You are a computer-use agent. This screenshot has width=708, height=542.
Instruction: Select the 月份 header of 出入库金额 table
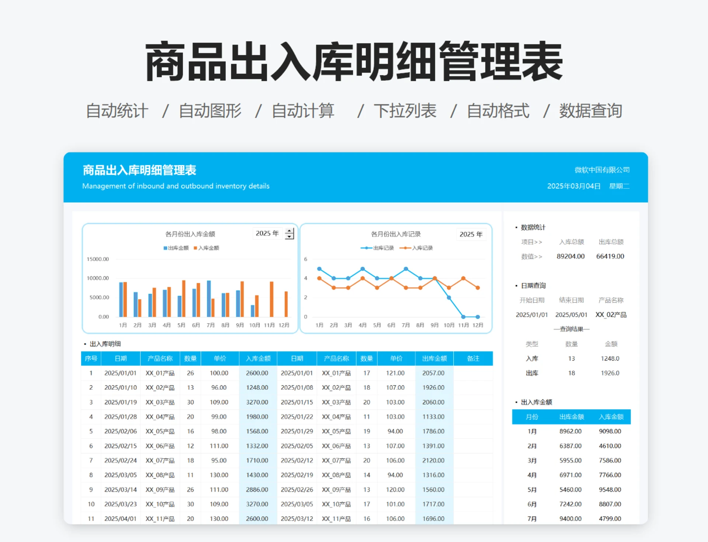click(532, 417)
